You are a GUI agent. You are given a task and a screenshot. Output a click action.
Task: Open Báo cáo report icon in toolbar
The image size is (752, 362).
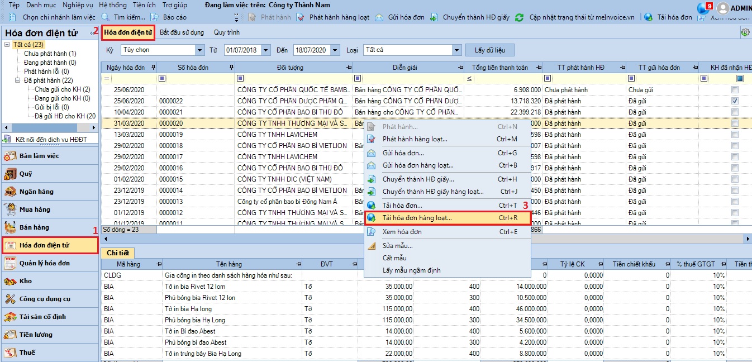(153, 17)
